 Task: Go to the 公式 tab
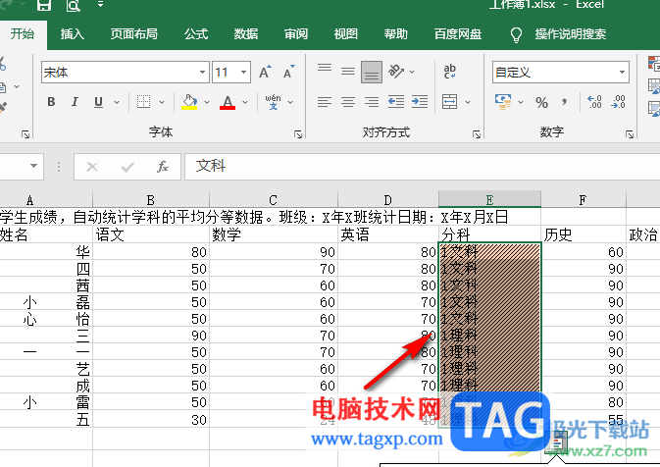tap(196, 34)
